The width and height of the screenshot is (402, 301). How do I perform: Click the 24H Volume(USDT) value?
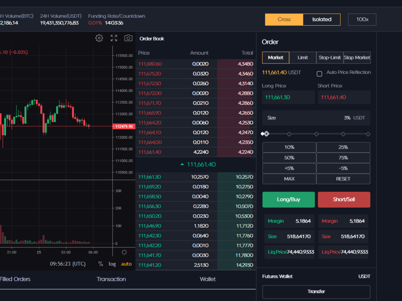(59, 23)
